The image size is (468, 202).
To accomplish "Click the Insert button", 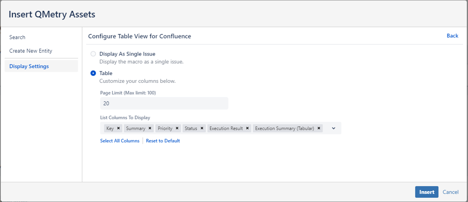I will pos(426,192).
